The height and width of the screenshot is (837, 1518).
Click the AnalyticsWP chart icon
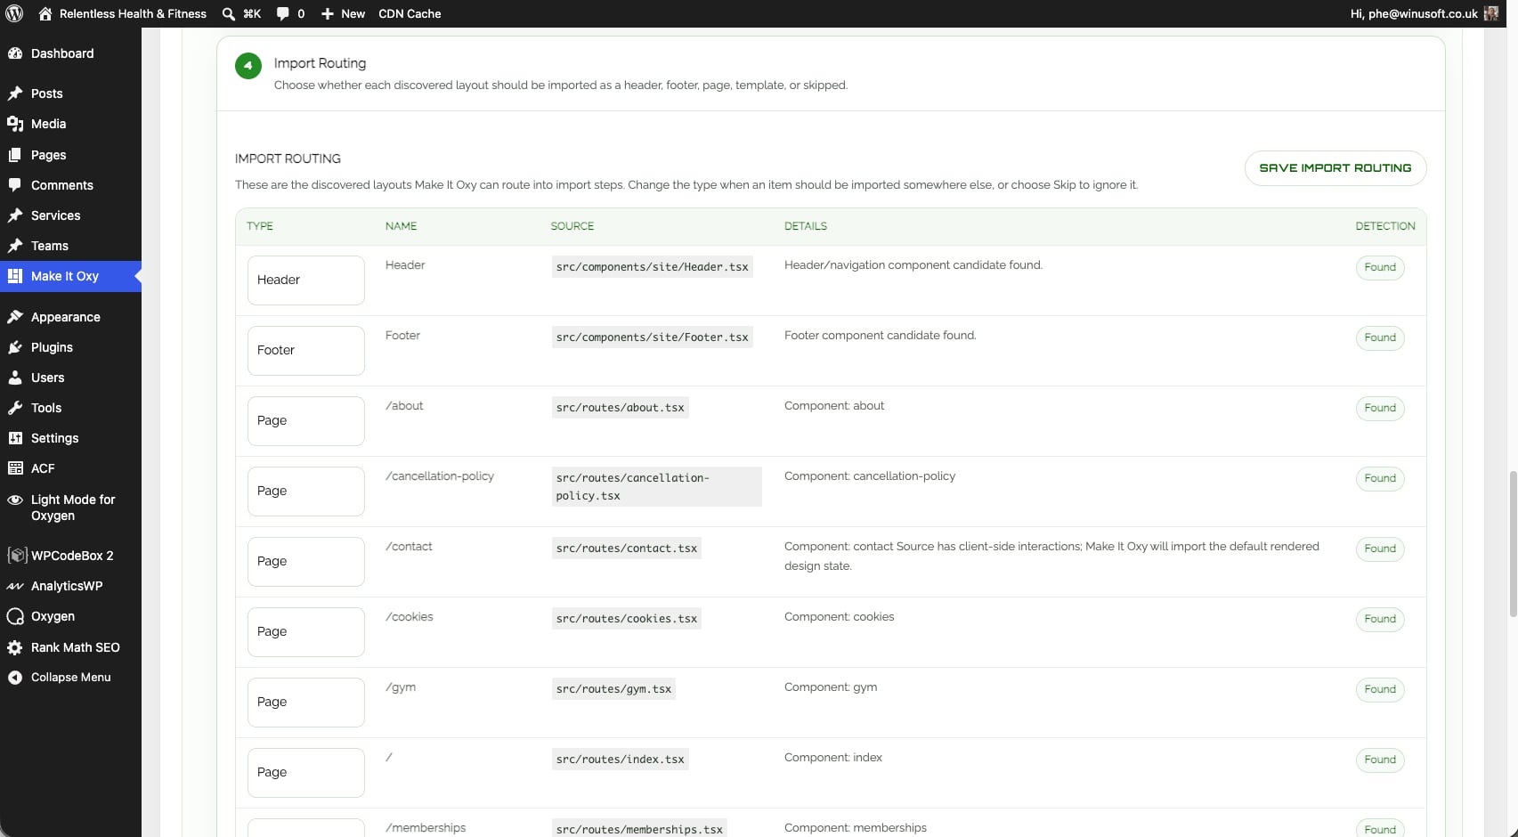(x=15, y=586)
